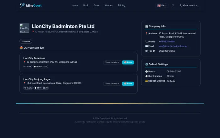Open the Pricing page
The width and height of the screenshot is (220, 138).
click(122, 5)
